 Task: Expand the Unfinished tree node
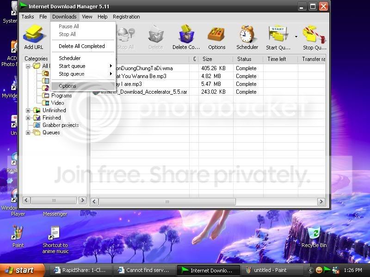click(x=28, y=110)
